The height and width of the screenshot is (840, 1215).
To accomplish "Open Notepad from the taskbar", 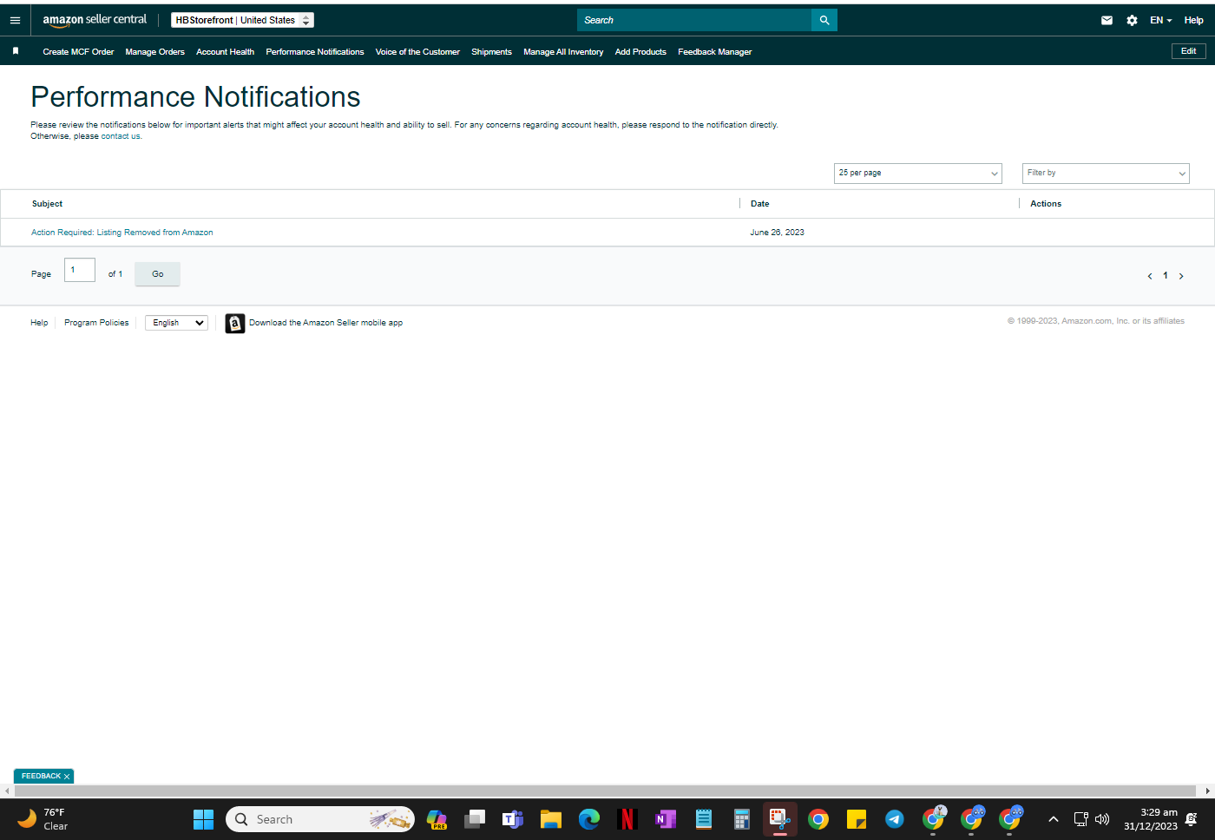I will pos(704,819).
